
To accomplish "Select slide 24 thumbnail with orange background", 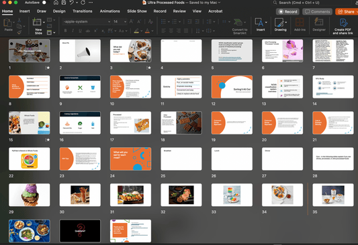I will (130, 159).
